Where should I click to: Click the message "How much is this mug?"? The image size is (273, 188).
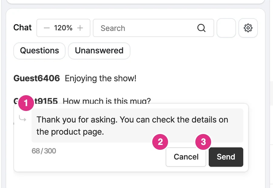(x=106, y=101)
